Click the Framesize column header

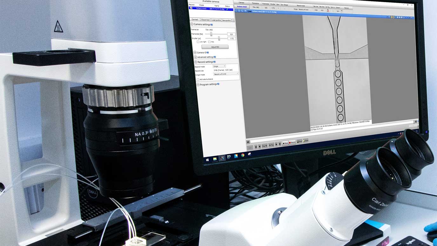pyautogui.click(x=256, y=3)
